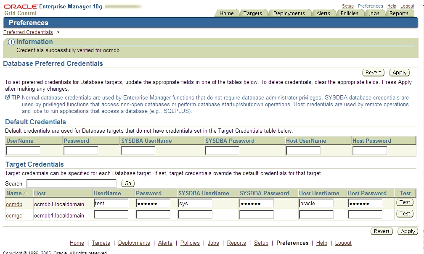The image size is (424, 254).
Task: Click the ocmgc SYSDBA UserName field
Action: (195, 215)
